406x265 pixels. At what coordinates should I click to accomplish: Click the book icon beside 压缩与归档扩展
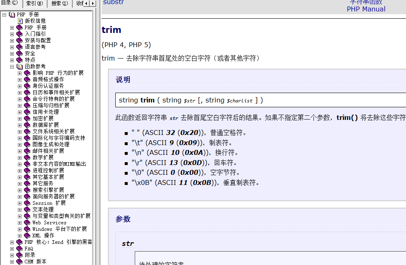point(27,106)
